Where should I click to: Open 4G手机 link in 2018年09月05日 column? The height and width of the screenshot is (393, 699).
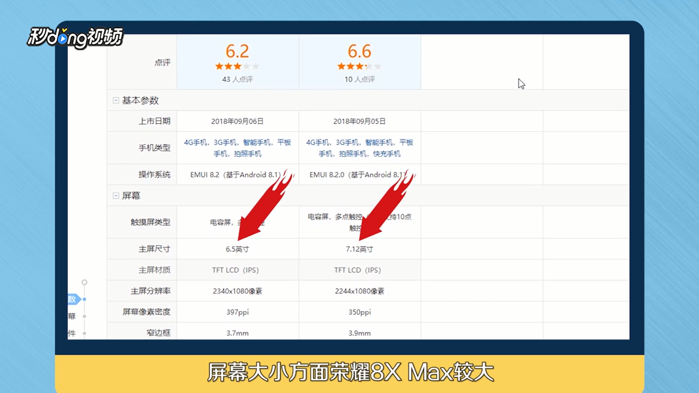(x=318, y=143)
